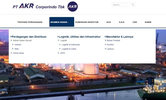The height and width of the screenshot is (100, 166).
Task: Focus the Search text field
Action: [x=122, y=5]
